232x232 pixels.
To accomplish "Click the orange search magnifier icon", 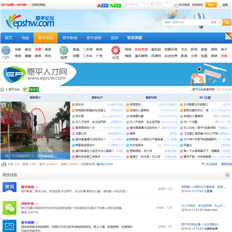I will 227,22.
